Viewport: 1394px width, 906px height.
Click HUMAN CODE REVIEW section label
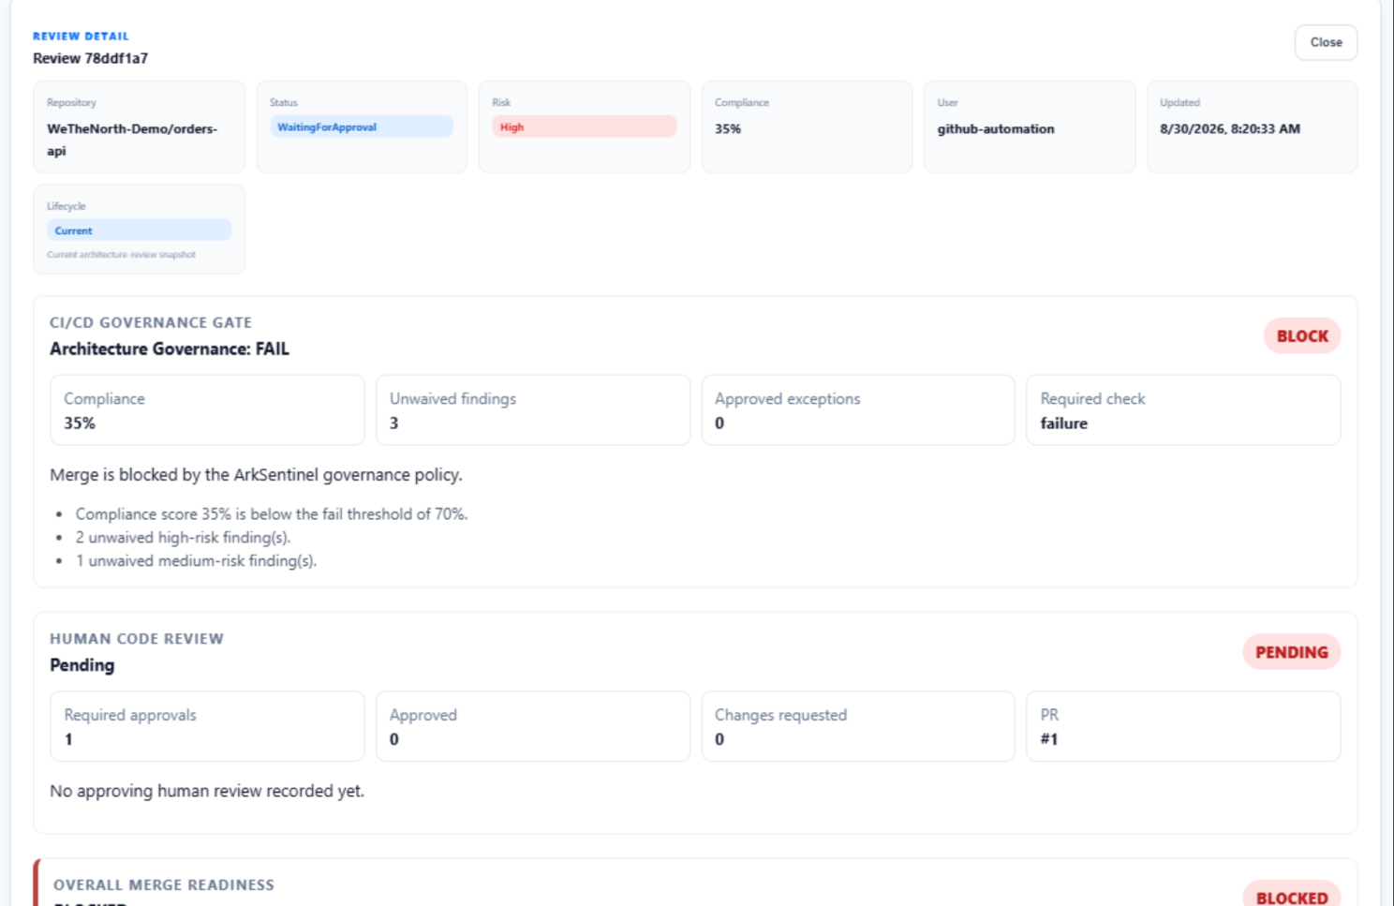click(137, 639)
